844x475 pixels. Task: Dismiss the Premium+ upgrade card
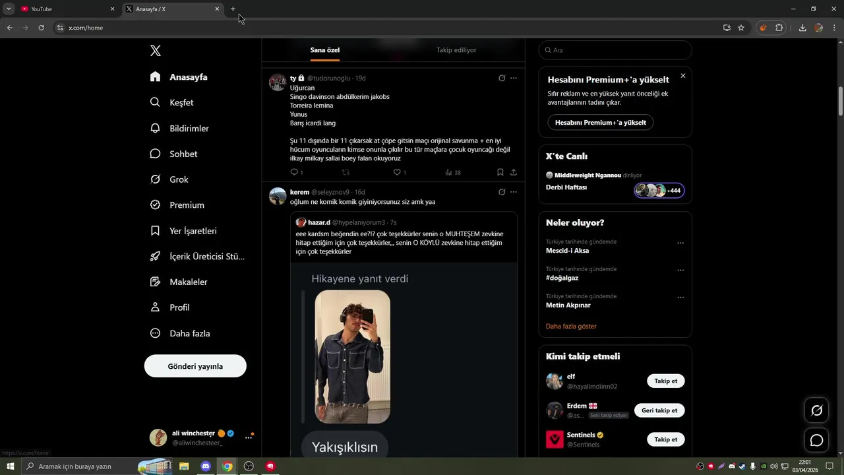pyautogui.click(x=683, y=76)
